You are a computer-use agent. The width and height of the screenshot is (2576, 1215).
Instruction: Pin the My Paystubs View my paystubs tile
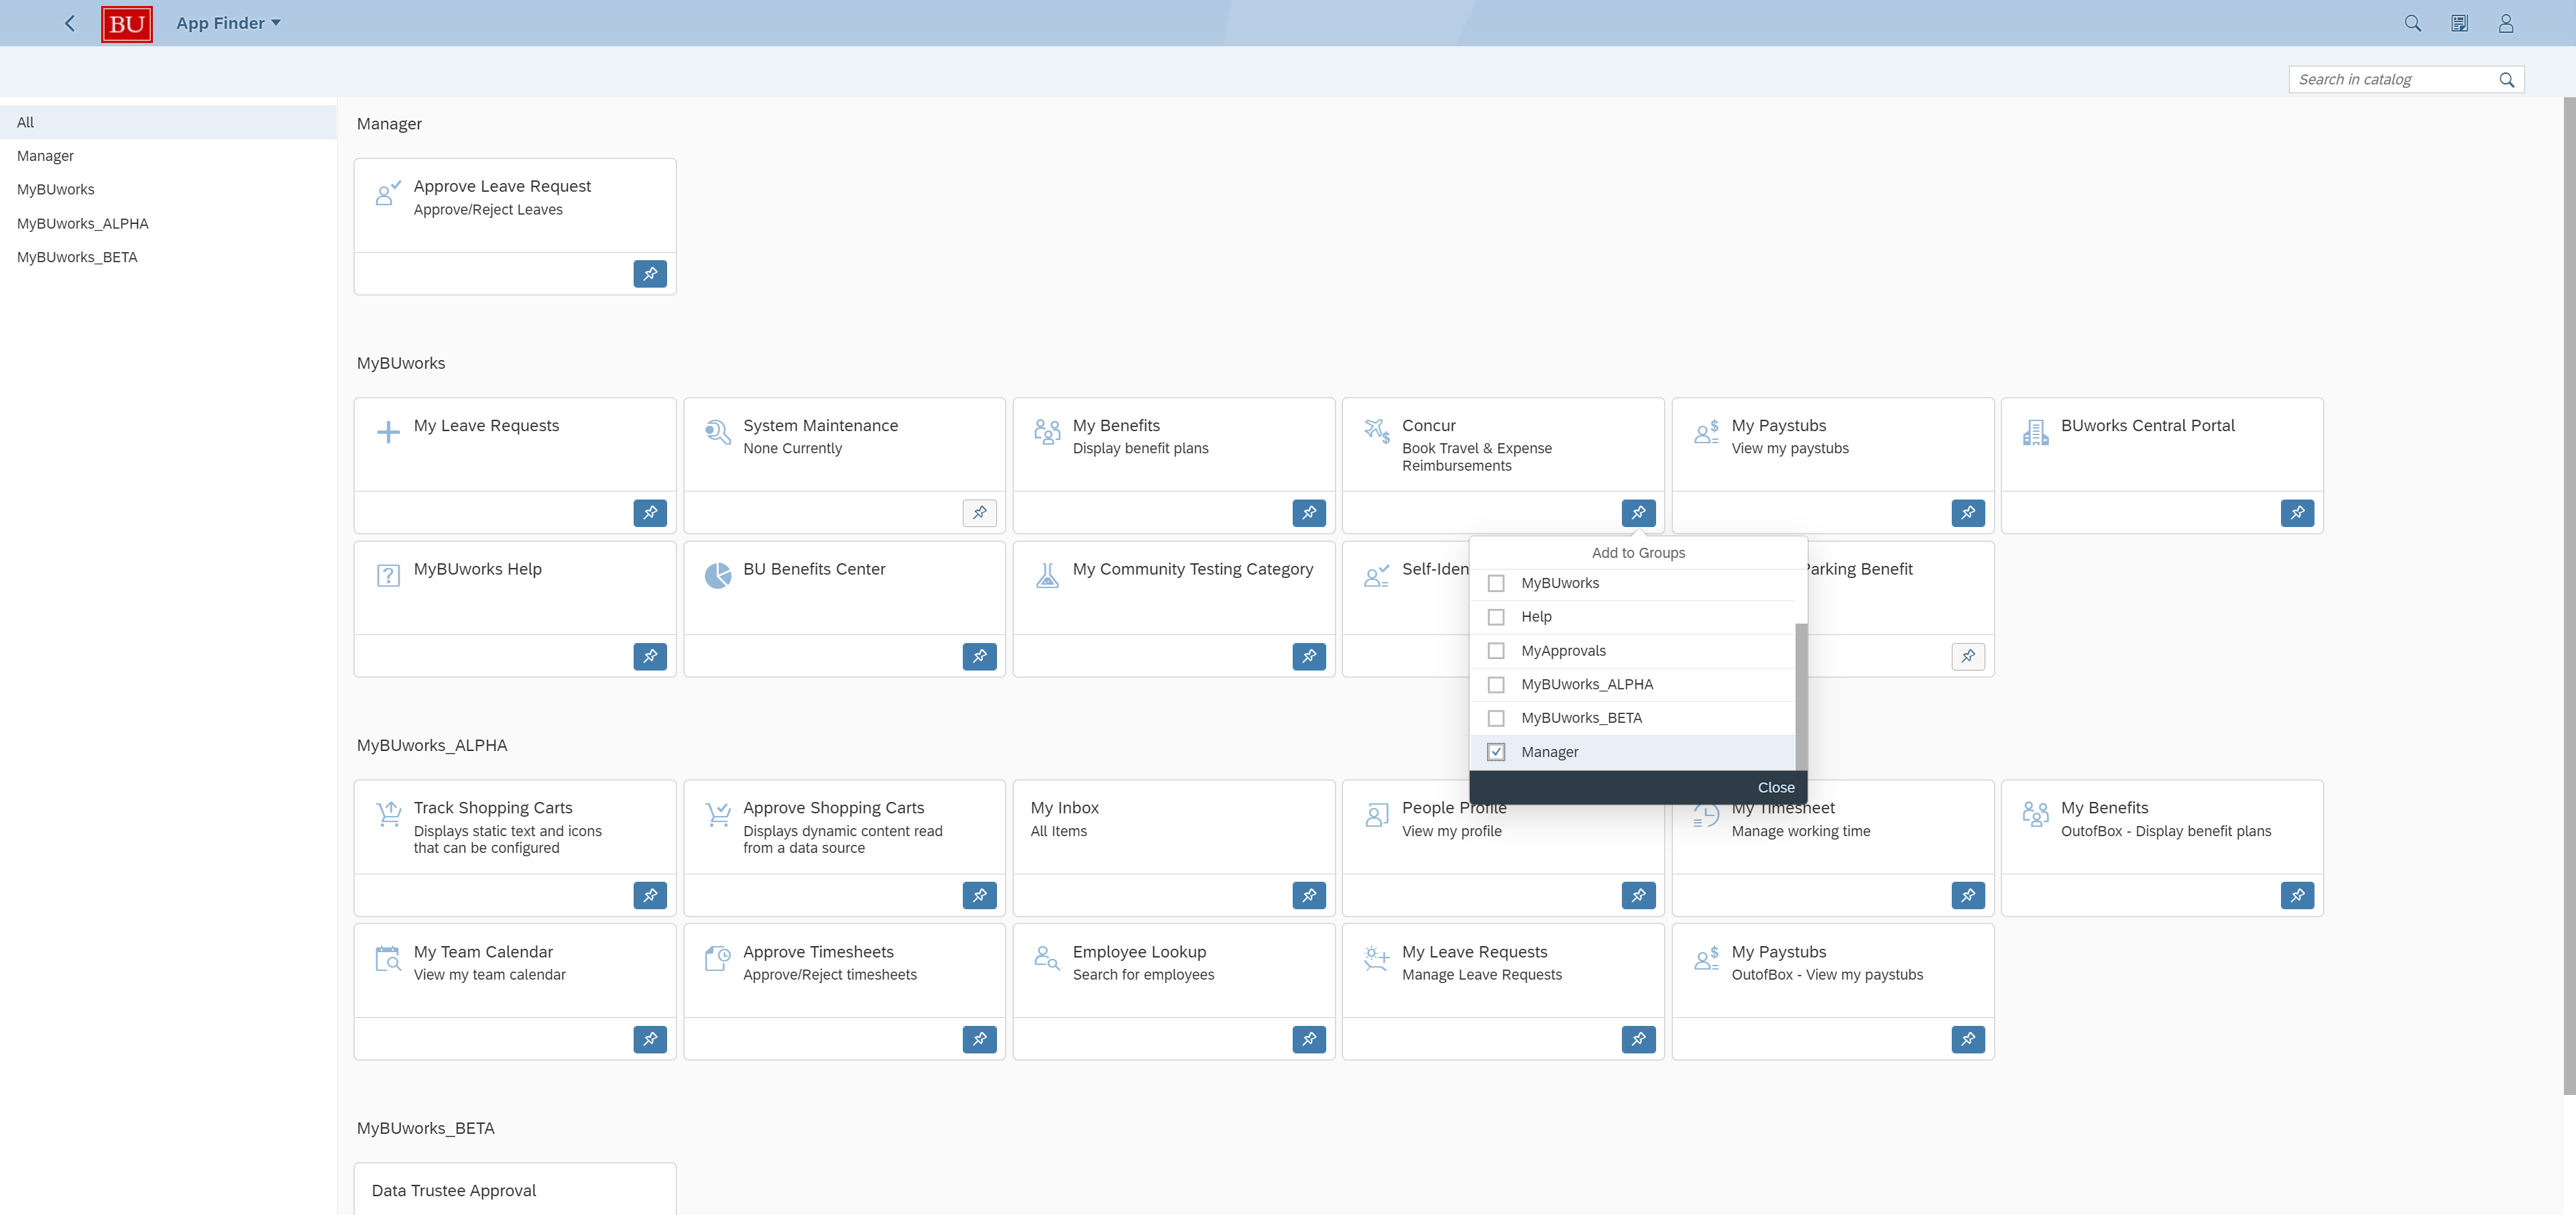[x=1968, y=513]
